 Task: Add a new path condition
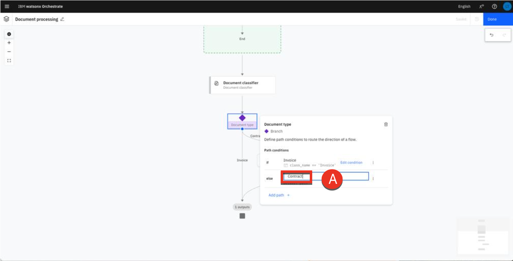(279, 195)
